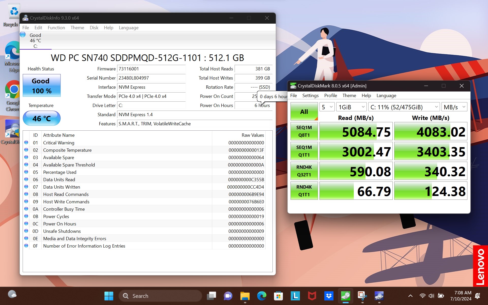The image size is (488, 305).
Task: Open Microsoft Store from the taskbar
Action: [x=278, y=296]
